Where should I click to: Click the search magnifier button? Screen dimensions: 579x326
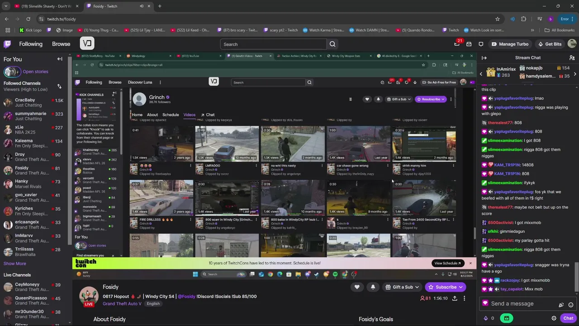[332, 44]
